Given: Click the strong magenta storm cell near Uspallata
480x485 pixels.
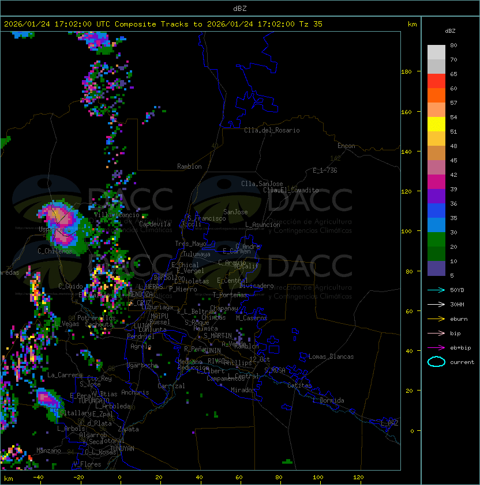Looking at the screenshot, I should pos(59,215).
